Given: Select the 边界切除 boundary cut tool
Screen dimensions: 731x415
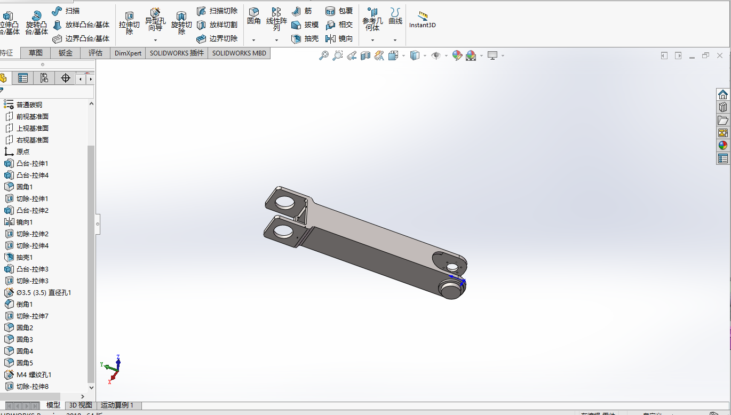Looking at the screenshot, I should 217,38.
